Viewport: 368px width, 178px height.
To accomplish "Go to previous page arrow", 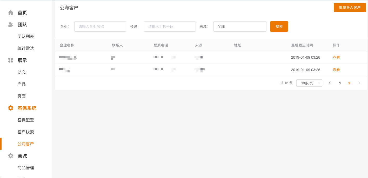I will coord(330,83).
